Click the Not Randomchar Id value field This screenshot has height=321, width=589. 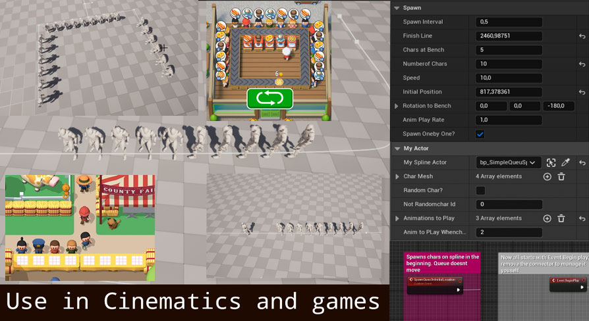509,205
